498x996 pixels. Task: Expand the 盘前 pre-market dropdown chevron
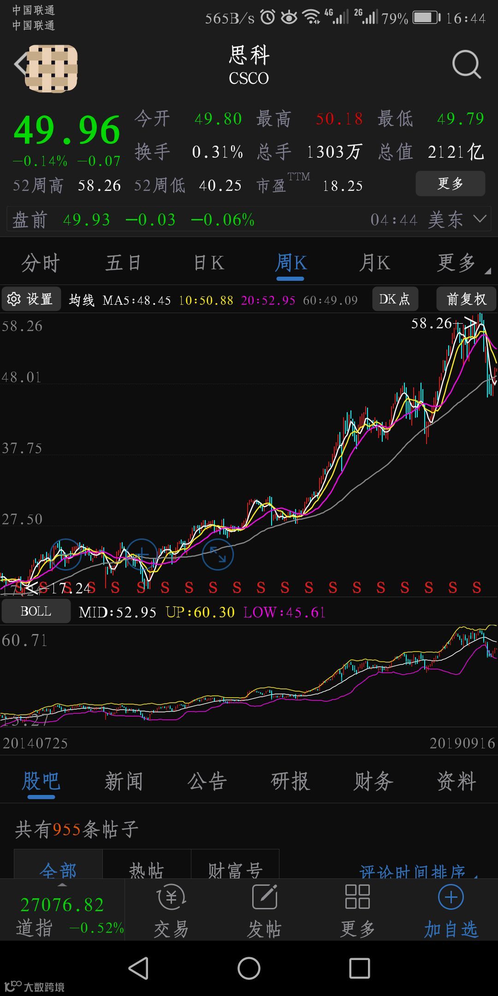tap(480, 219)
